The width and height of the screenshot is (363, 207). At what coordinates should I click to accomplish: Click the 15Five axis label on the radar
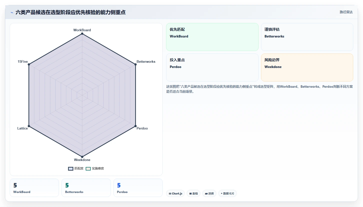[23, 61]
